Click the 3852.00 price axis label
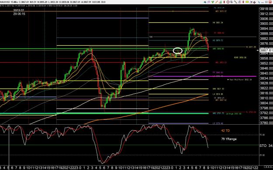The width and height of the screenshot is (273, 170). pos(266,63)
